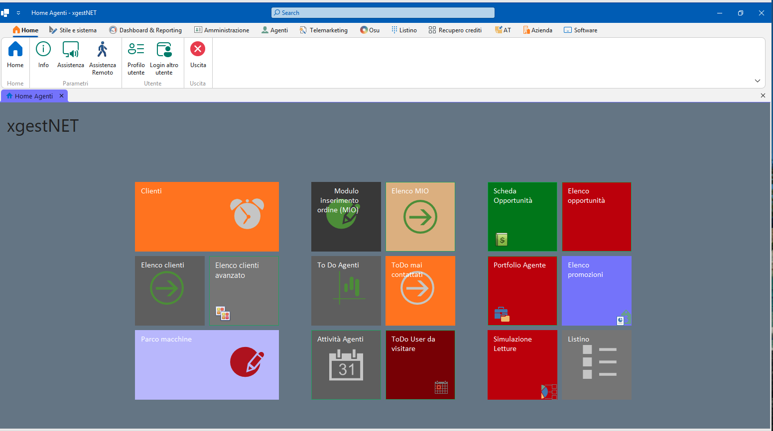The height and width of the screenshot is (431, 773).
Task: Open Profilo utente settings
Action: (136, 58)
